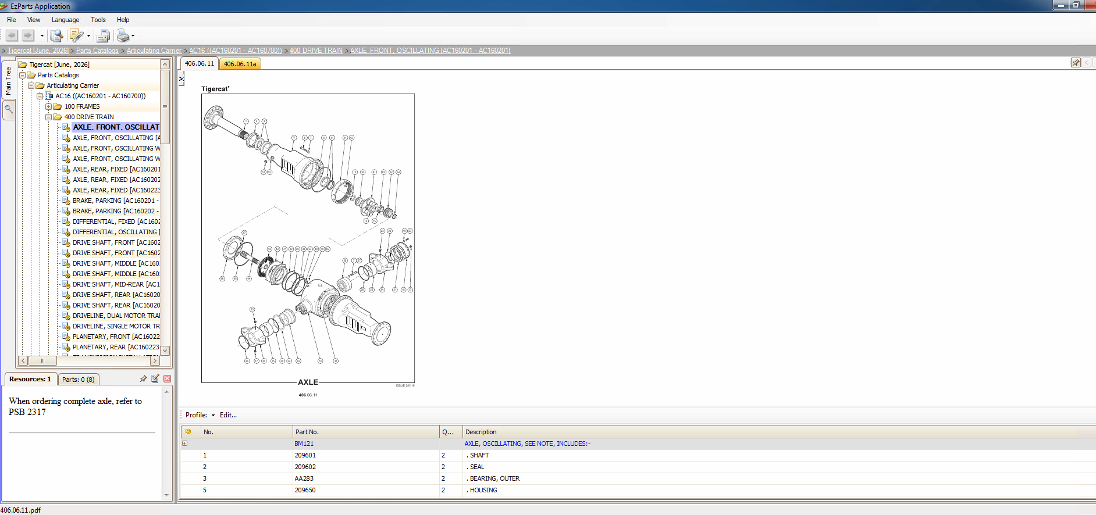Screen dimensions: 1096x515
Task: Click the notes and attachments paperclip icon
Action: coord(76,35)
